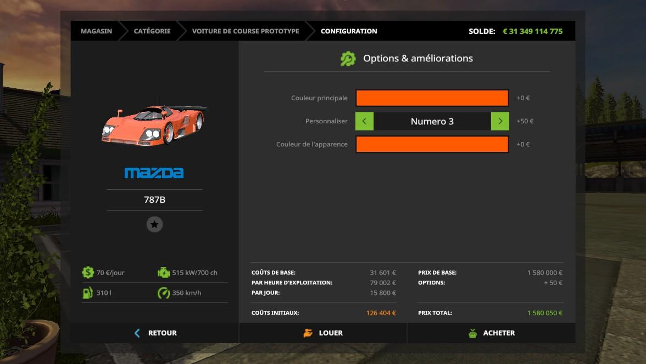Open the Numero 3 option selector
Screen dimensions: 646x364
[x=432, y=121]
